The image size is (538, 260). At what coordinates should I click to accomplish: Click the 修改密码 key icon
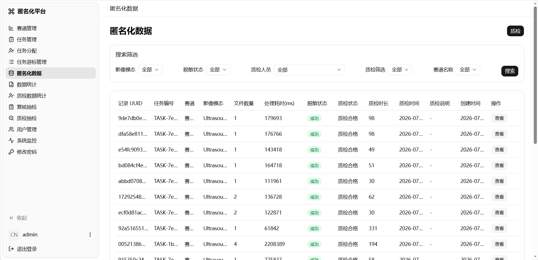[11, 152]
